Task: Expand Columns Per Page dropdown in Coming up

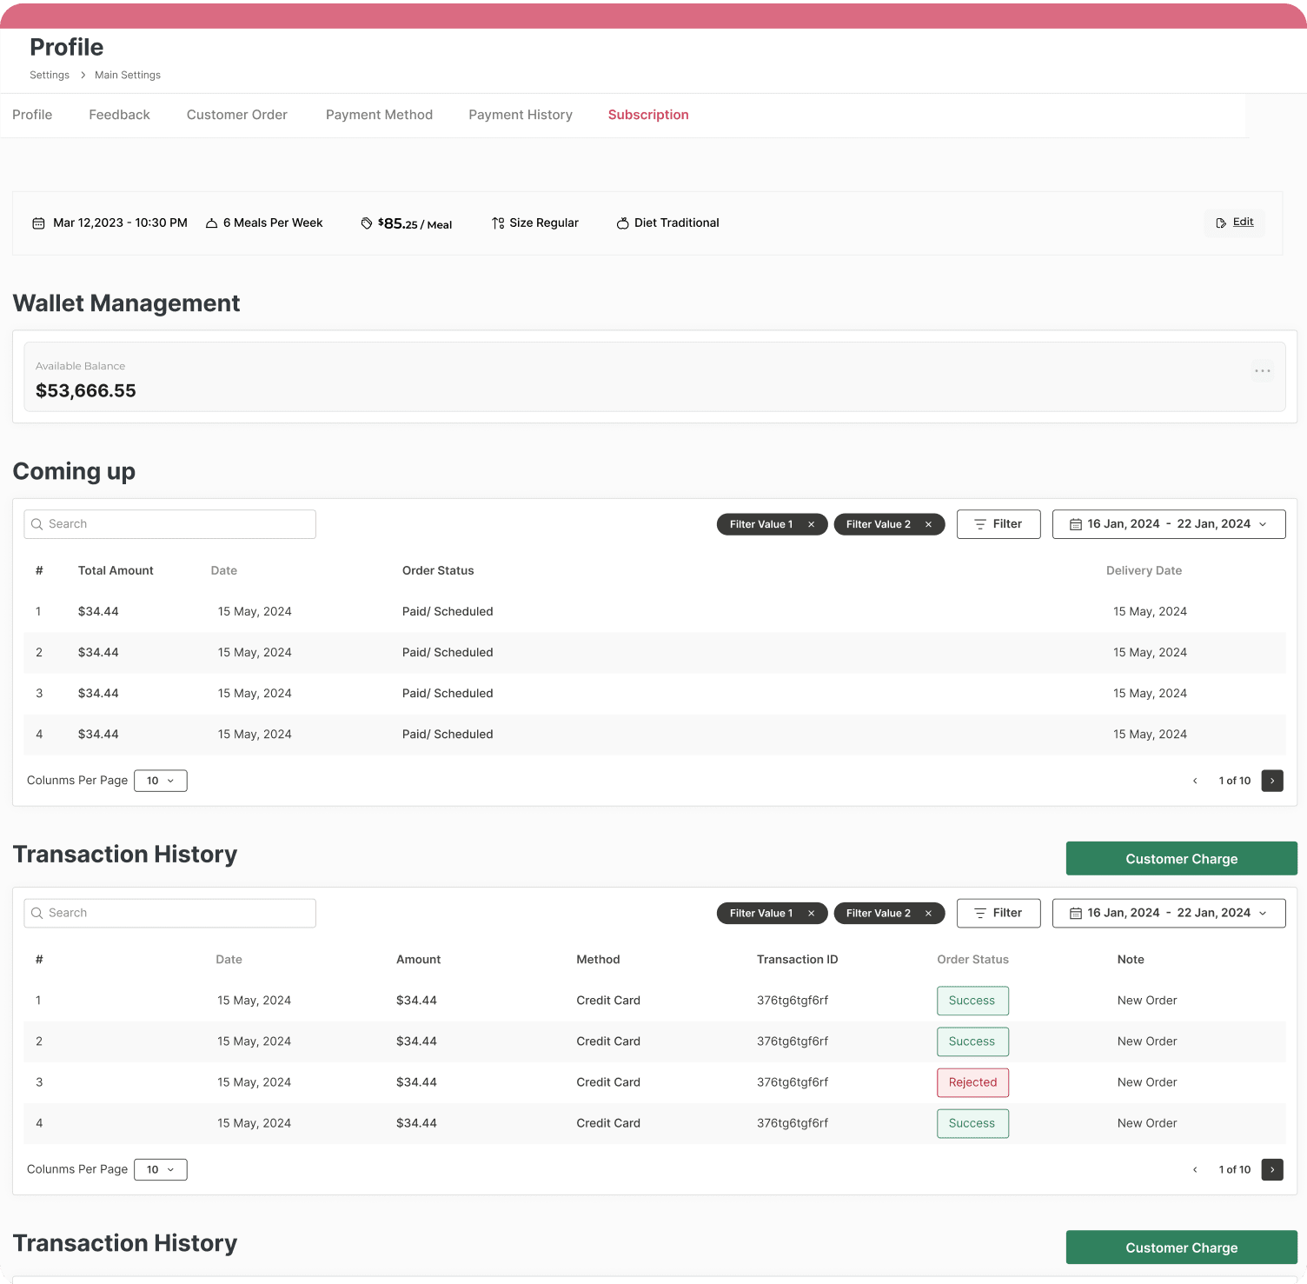Action: pos(161,781)
